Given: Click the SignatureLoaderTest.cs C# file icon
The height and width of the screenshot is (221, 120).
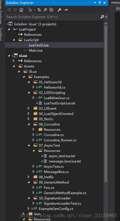Looking at the screenshot, I should [x=41, y=203].
